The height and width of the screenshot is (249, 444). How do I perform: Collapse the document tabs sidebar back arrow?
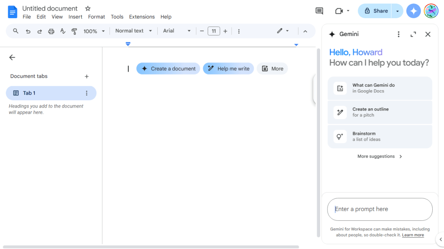click(12, 57)
